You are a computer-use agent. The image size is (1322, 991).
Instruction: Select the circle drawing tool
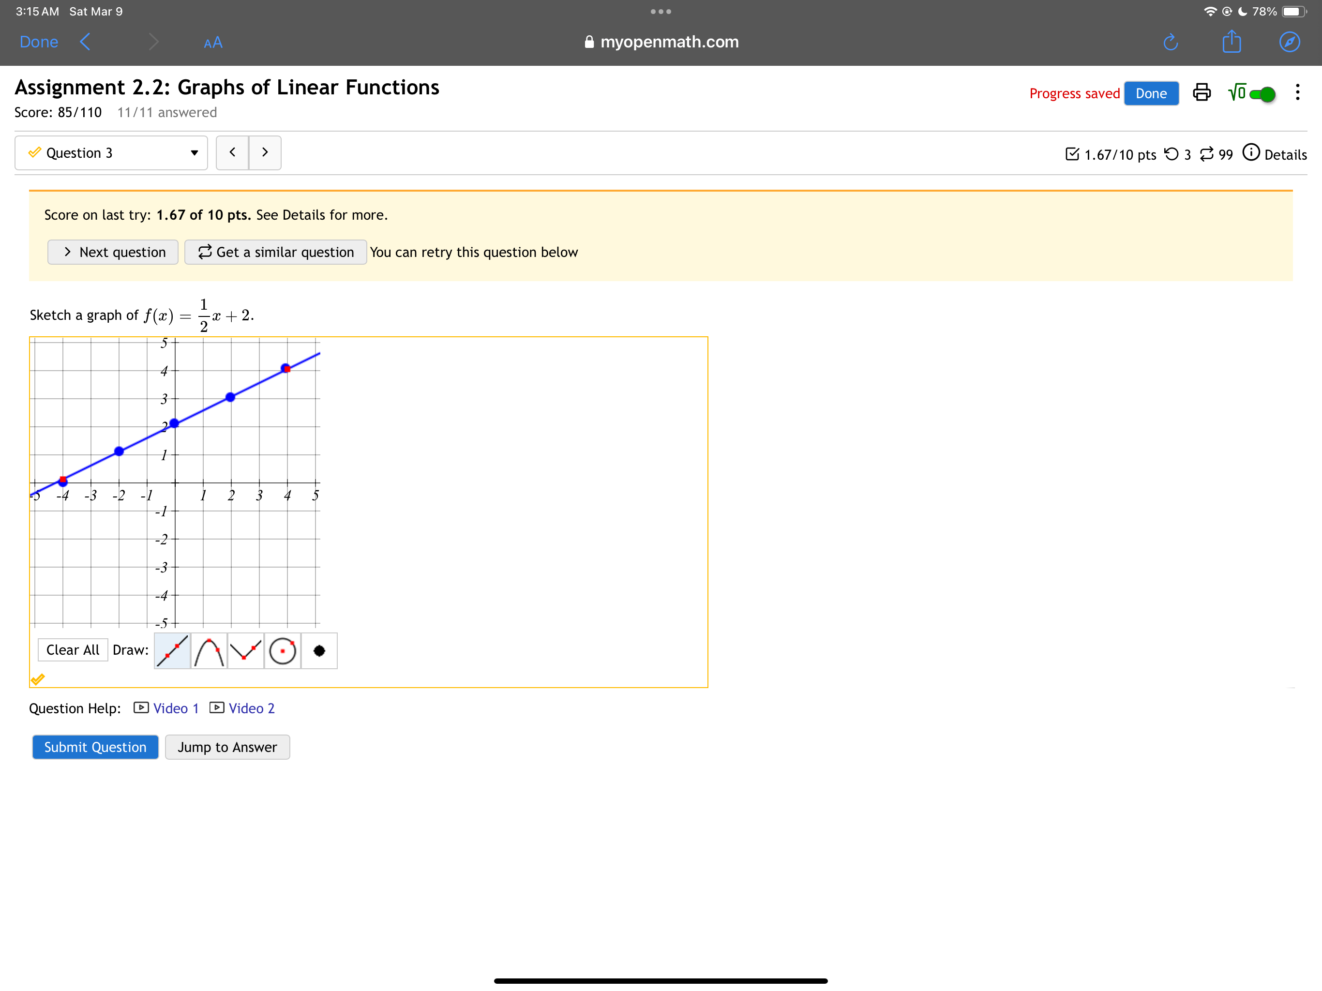point(282,650)
